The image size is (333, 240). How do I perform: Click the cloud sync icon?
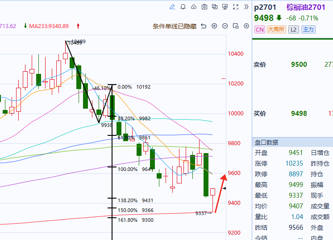tap(193, 7)
